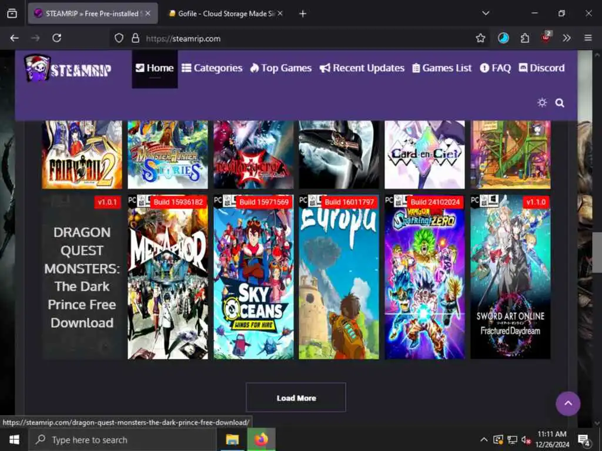The image size is (602, 451).
Task: Click the address bar URL field
Action: (x=299, y=38)
